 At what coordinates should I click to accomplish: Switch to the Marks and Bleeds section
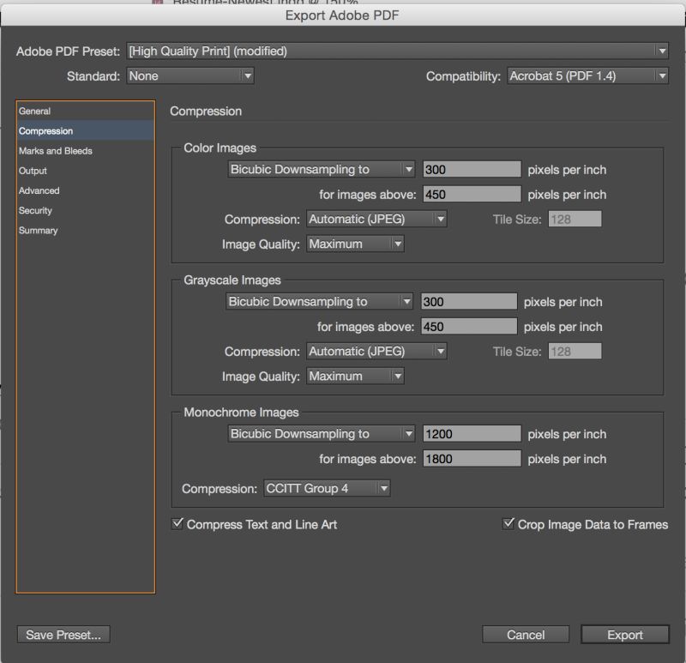tap(54, 151)
